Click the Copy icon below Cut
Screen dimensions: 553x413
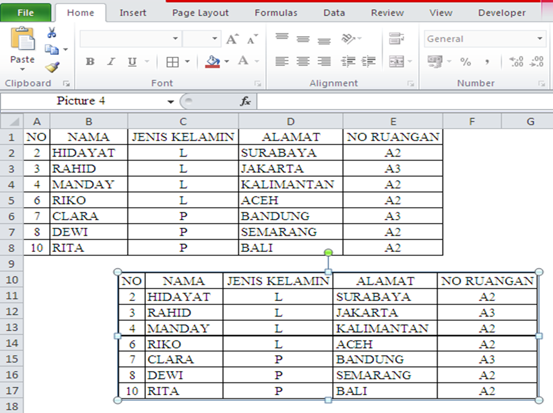pyautogui.click(x=53, y=48)
